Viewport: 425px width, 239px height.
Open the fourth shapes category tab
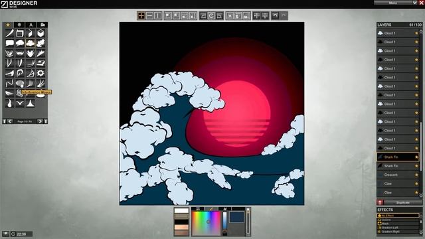[x=42, y=25]
